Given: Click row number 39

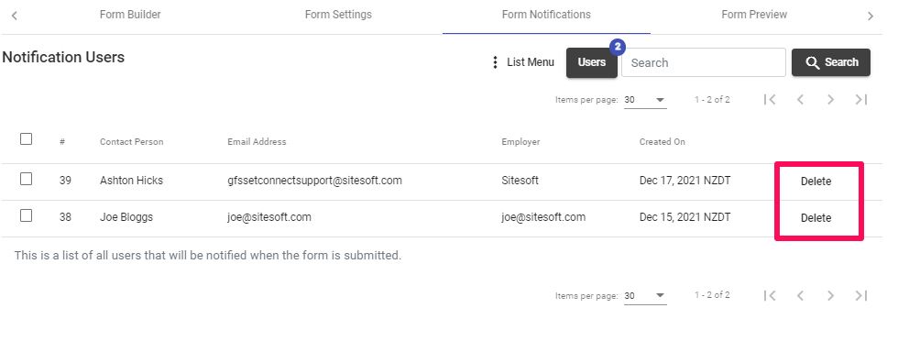Looking at the screenshot, I should coord(65,181).
